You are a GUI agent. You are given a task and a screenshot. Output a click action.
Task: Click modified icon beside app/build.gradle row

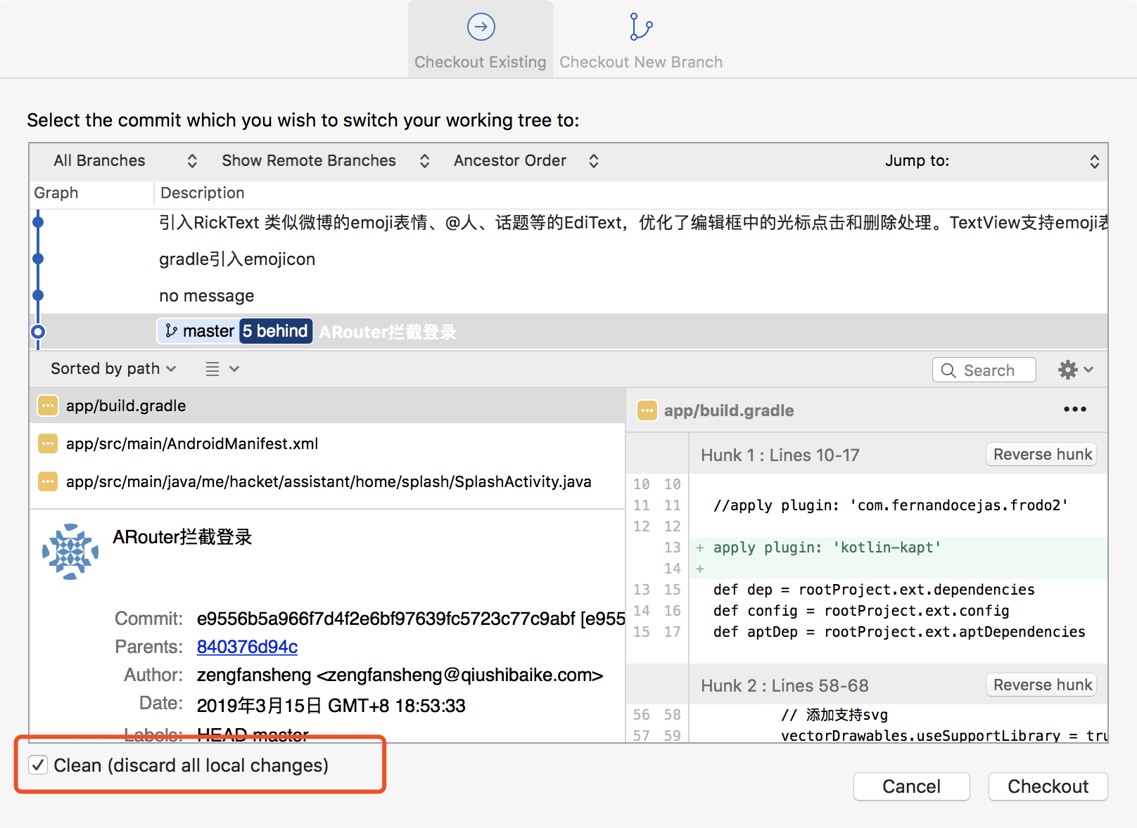[47, 406]
